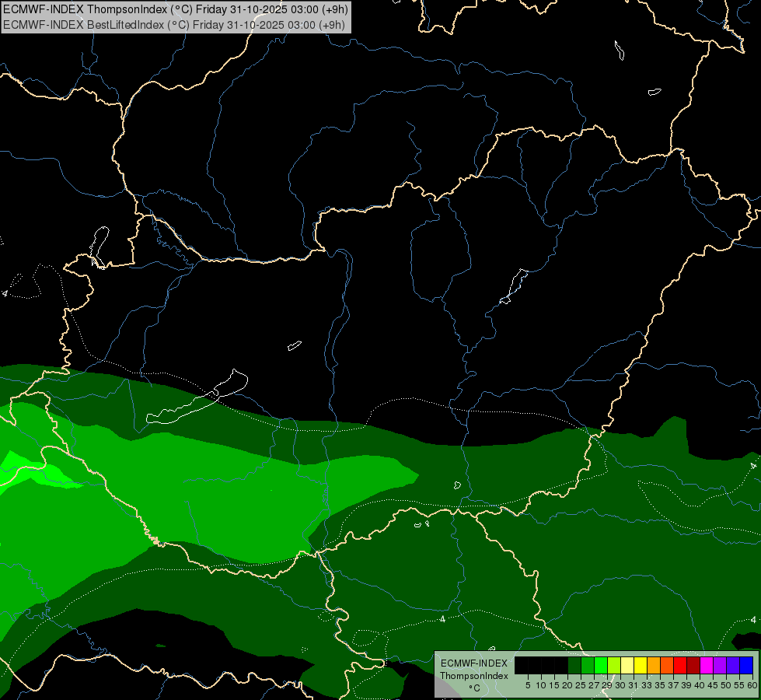Click the legend tick label 55
This screenshot has width=761, height=700.
(739, 685)
